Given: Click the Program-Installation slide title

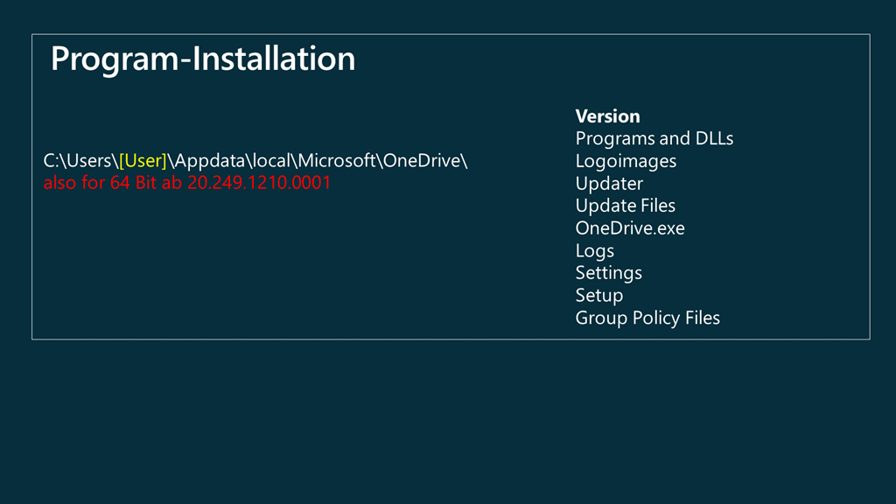Looking at the screenshot, I should [203, 59].
